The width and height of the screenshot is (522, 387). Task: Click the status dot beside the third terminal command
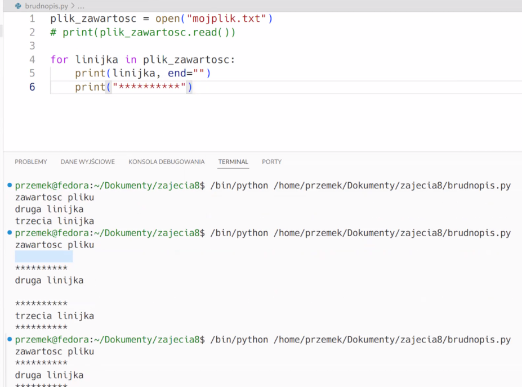10,339
